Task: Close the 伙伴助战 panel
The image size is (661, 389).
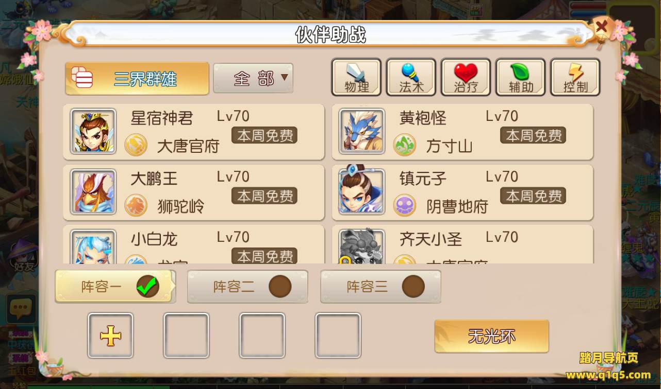Action: coord(601,27)
